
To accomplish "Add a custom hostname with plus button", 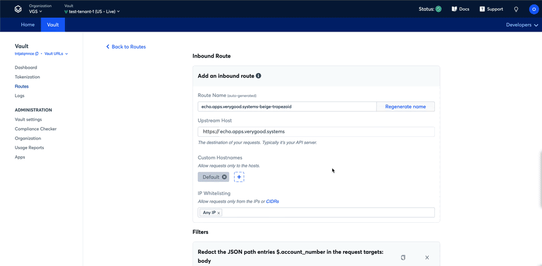I will 239,177.
